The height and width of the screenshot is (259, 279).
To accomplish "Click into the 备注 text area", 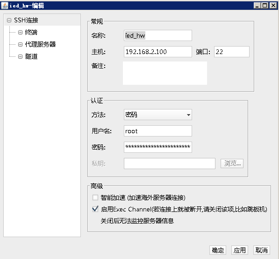I will (x=165, y=73).
